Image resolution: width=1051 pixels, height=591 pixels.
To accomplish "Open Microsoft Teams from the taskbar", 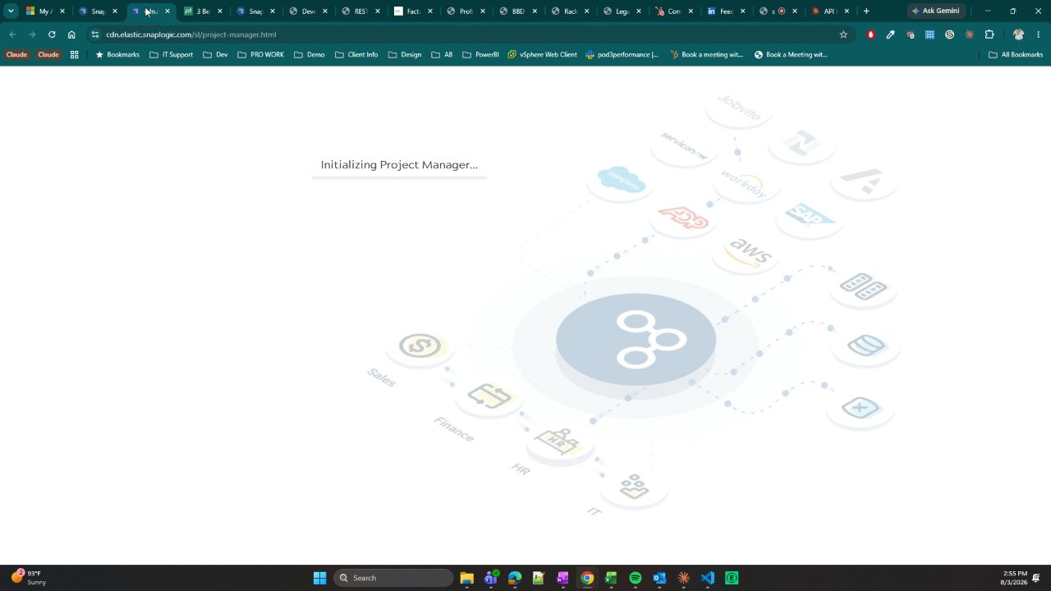I will pos(491,578).
